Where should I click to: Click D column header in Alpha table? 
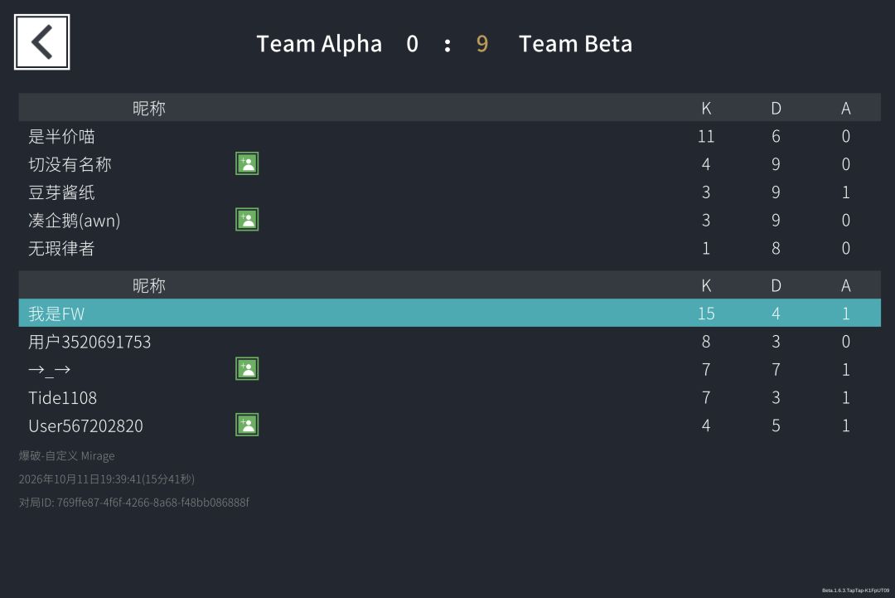(x=776, y=108)
